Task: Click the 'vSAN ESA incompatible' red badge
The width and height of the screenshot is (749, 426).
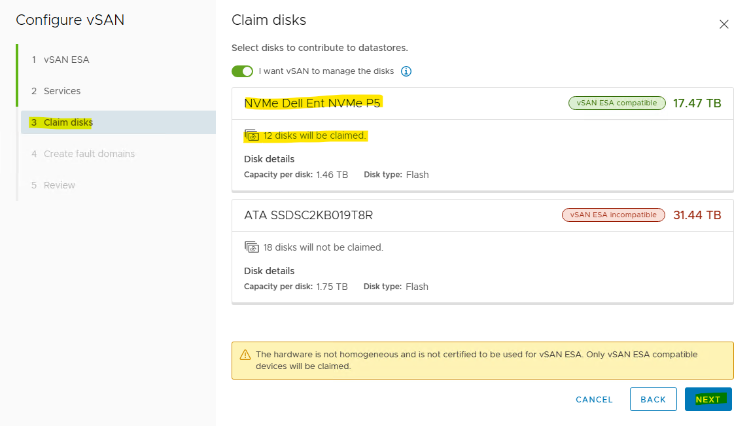Action: point(614,215)
